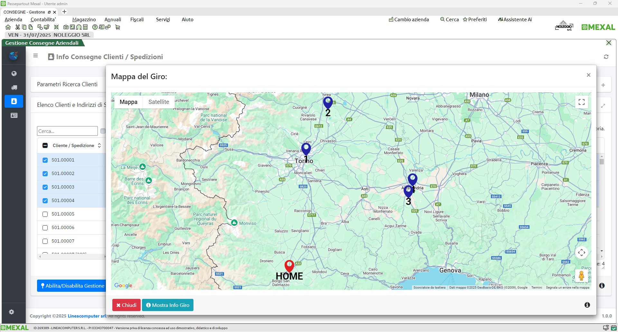This screenshot has height=332, width=618.
Task: Open the globe section in the sidebar
Action: click(x=14, y=74)
